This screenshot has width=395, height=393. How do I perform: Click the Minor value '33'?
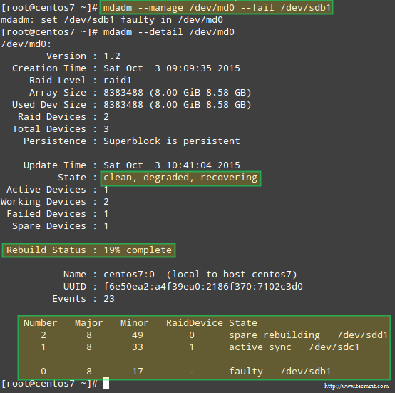click(x=138, y=347)
